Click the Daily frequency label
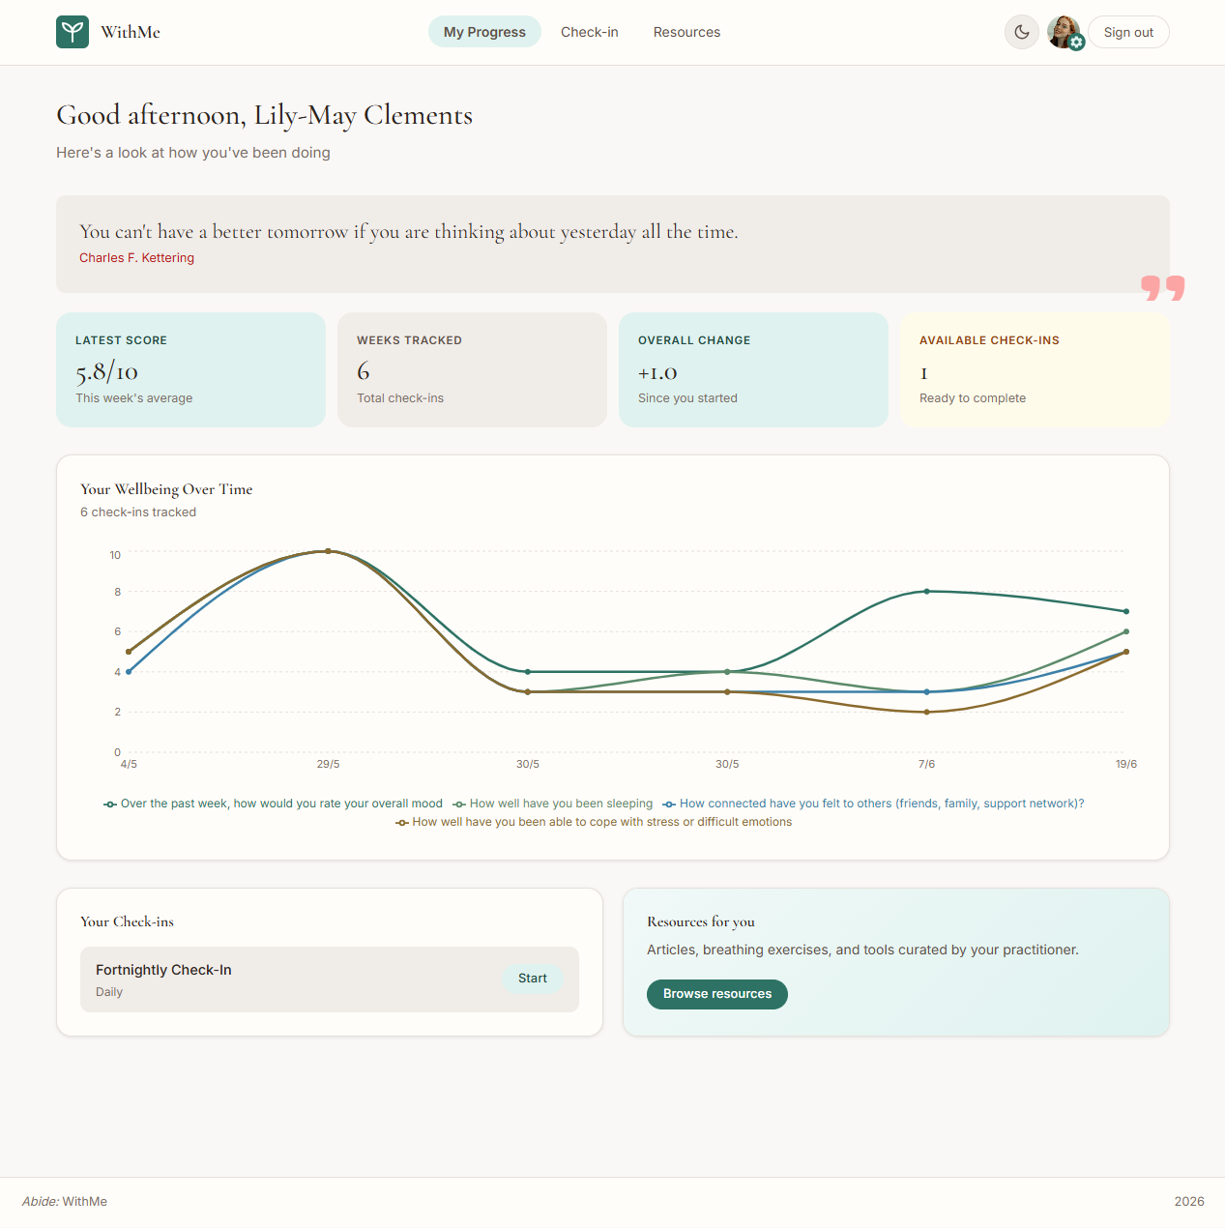Screen dimensions: 1225x1228 pos(109,992)
